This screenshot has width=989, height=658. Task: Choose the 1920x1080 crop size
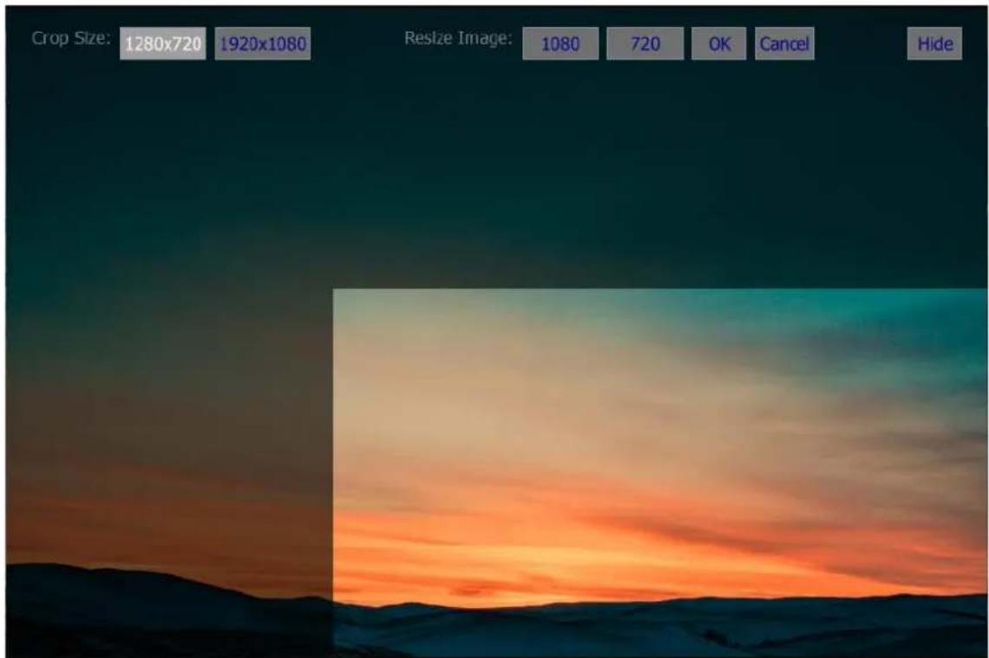click(x=262, y=43)
